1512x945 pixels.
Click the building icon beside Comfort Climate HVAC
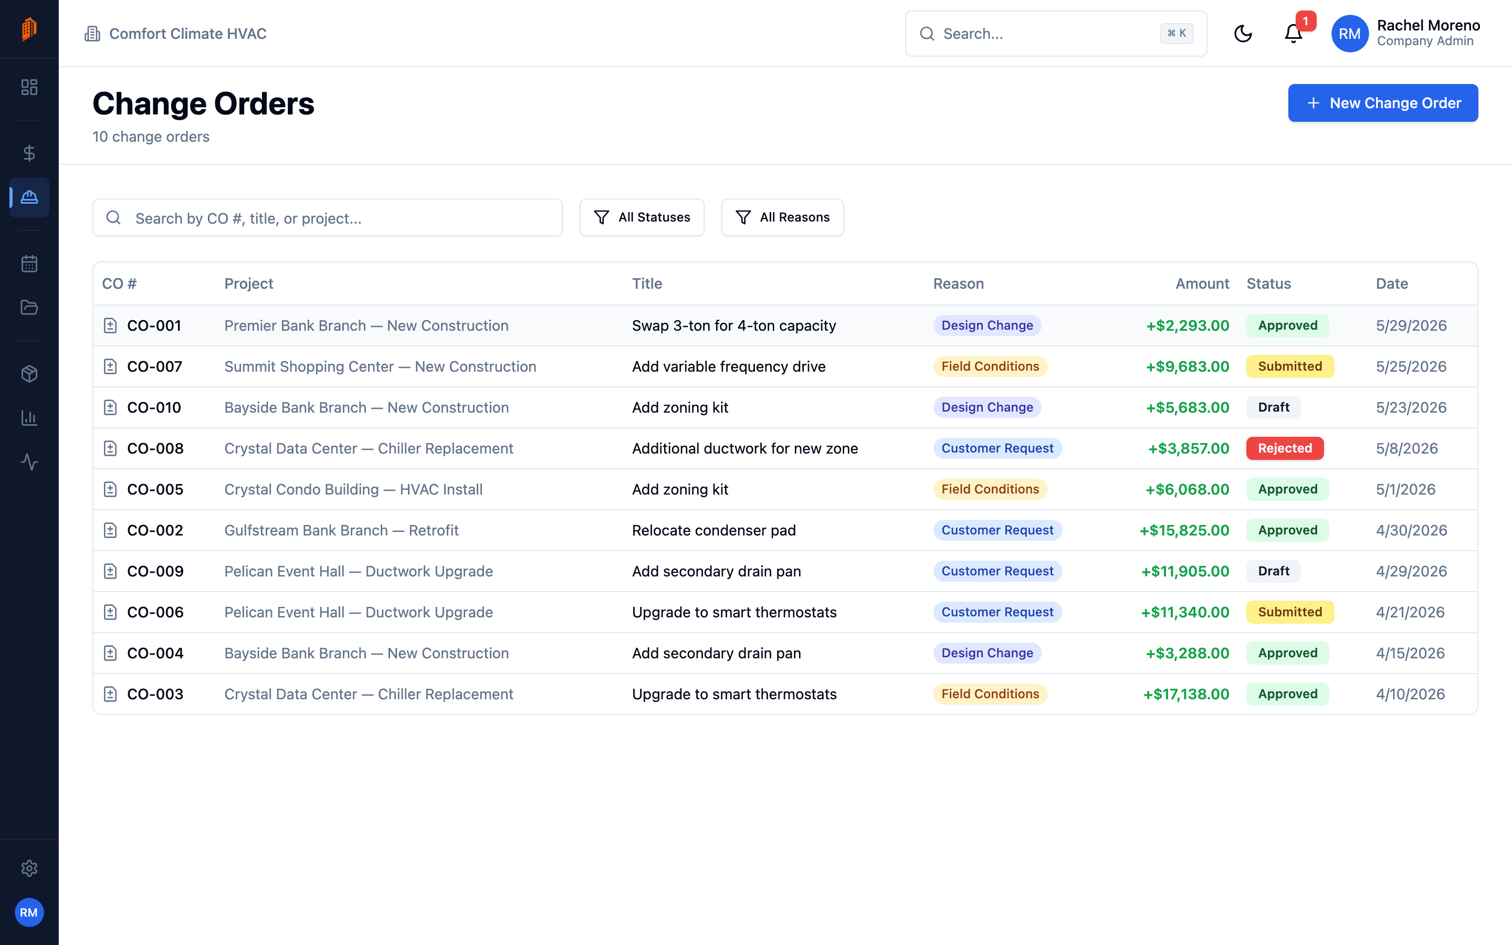(x=92, y=34)
